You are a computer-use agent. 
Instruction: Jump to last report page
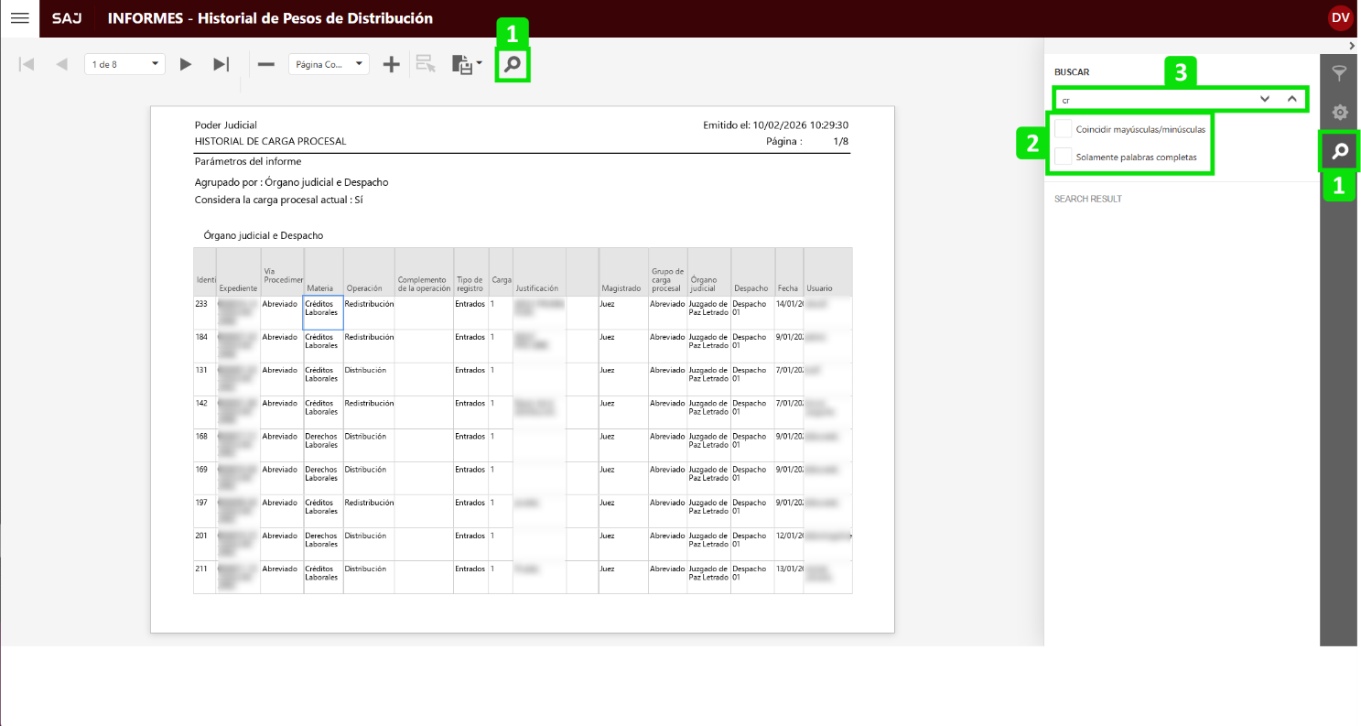click(221, 64)
